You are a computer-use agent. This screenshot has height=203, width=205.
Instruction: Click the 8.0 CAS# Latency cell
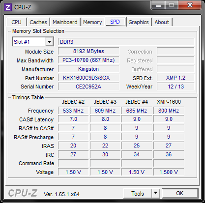[x=105, y=119]
